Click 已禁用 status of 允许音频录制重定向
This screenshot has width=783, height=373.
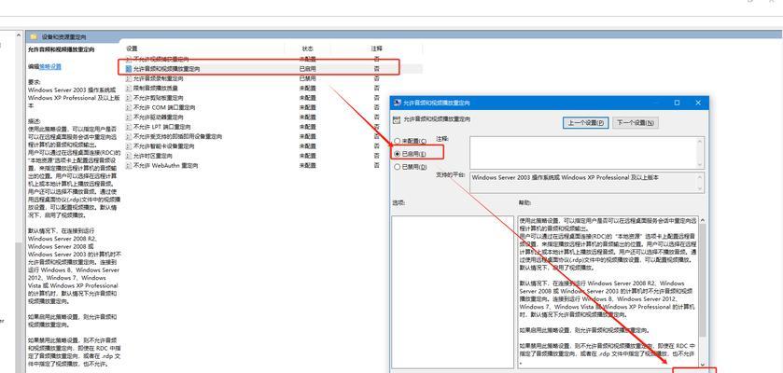coord(307,78)
